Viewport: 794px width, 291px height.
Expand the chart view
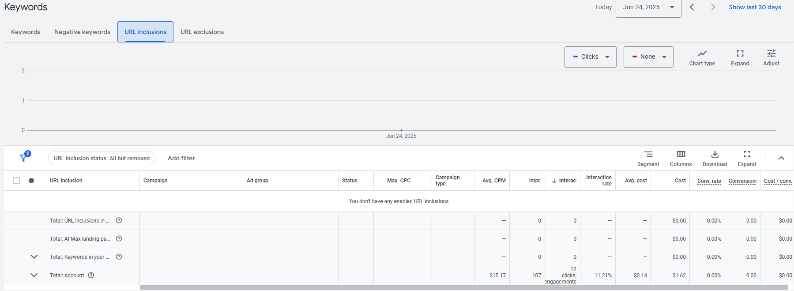point(740,57)
